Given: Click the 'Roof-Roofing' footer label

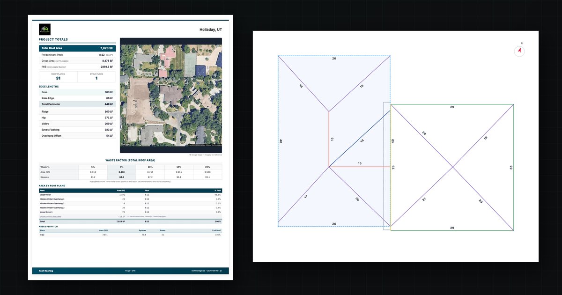Looking at the screenshot, I should 45,271.
